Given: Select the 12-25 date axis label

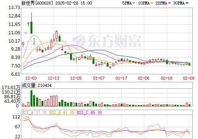Looking at the screenshot, I should click(x=76, y=78).
